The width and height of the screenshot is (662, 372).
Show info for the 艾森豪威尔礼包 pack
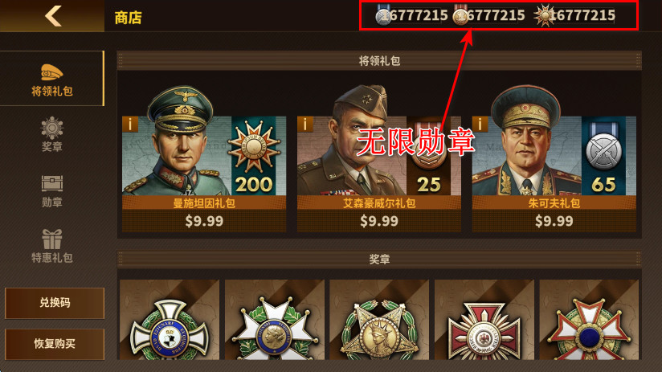pyautogui.click(x=304, y=125)
